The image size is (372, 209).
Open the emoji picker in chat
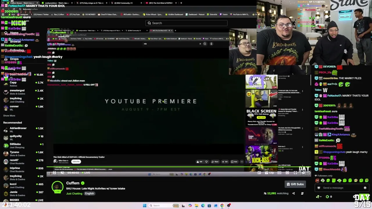point(365,188)
